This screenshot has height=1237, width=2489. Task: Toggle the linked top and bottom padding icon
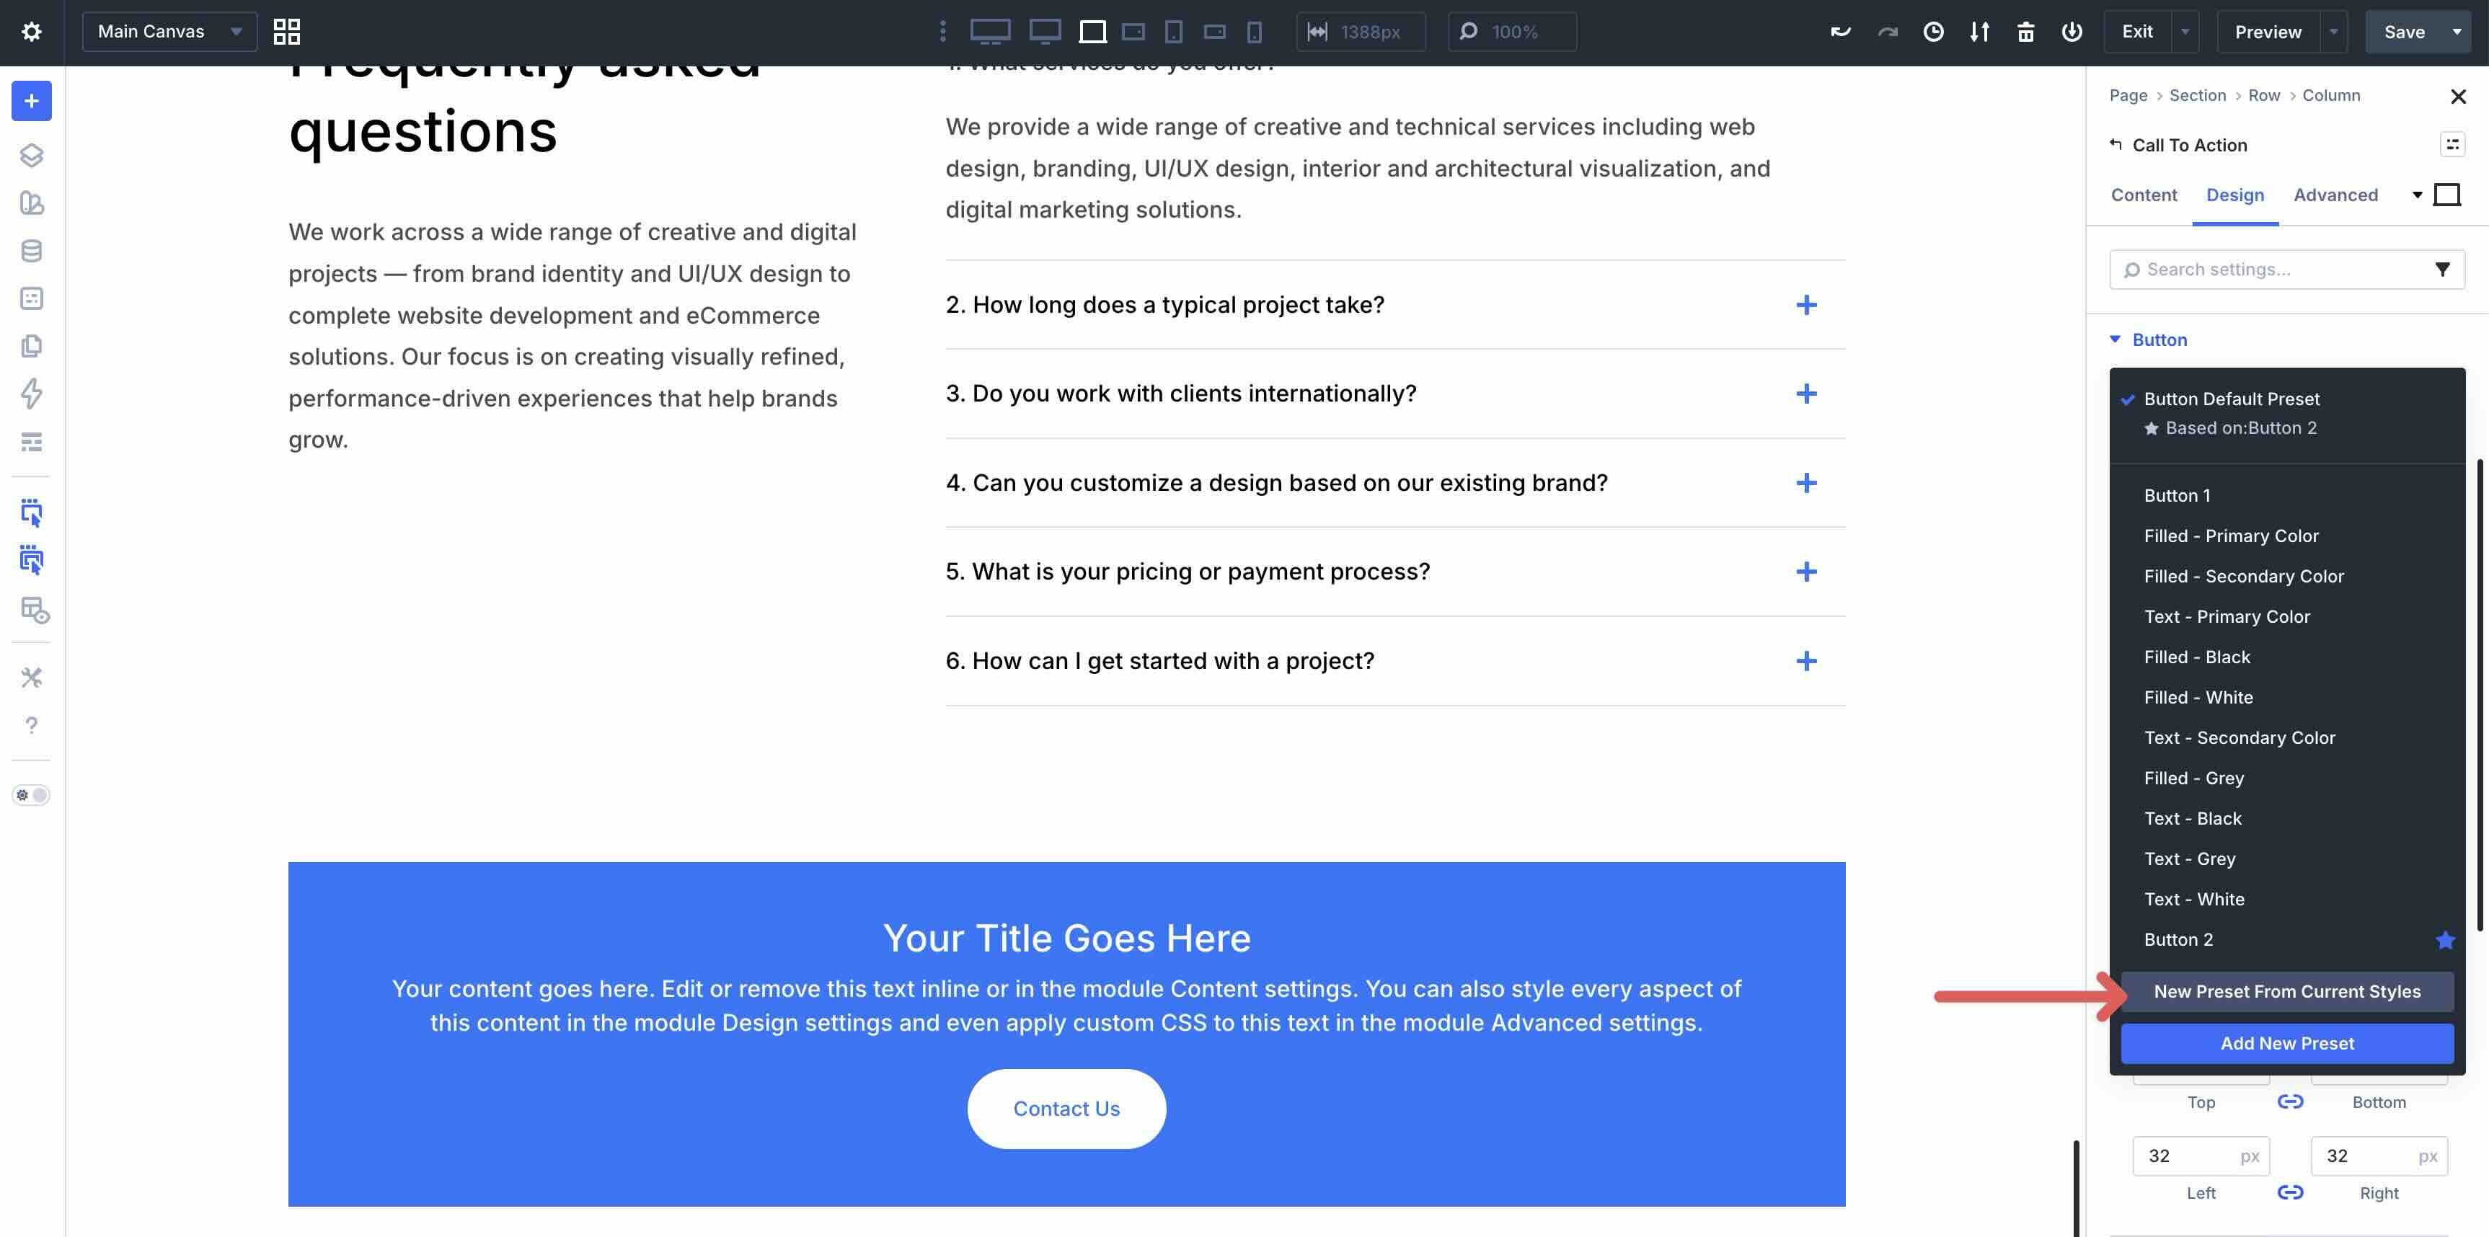pyautogui.click(x=2290, y=1101)
